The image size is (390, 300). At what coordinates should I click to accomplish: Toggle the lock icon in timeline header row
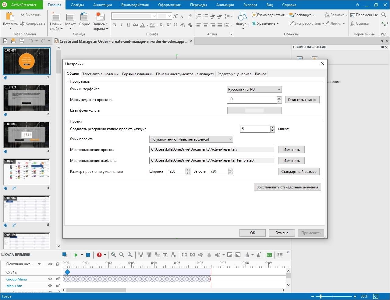(58, 264)
